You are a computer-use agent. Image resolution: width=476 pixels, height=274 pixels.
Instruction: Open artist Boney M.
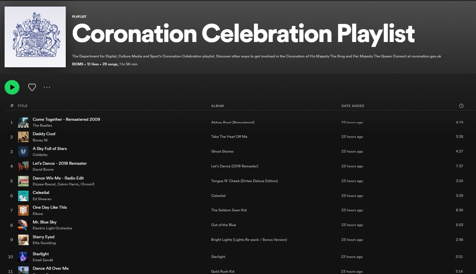[40, 140]
